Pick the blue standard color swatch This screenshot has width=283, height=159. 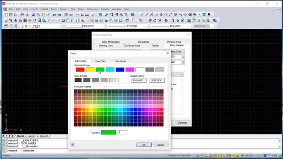click(120, 70)
